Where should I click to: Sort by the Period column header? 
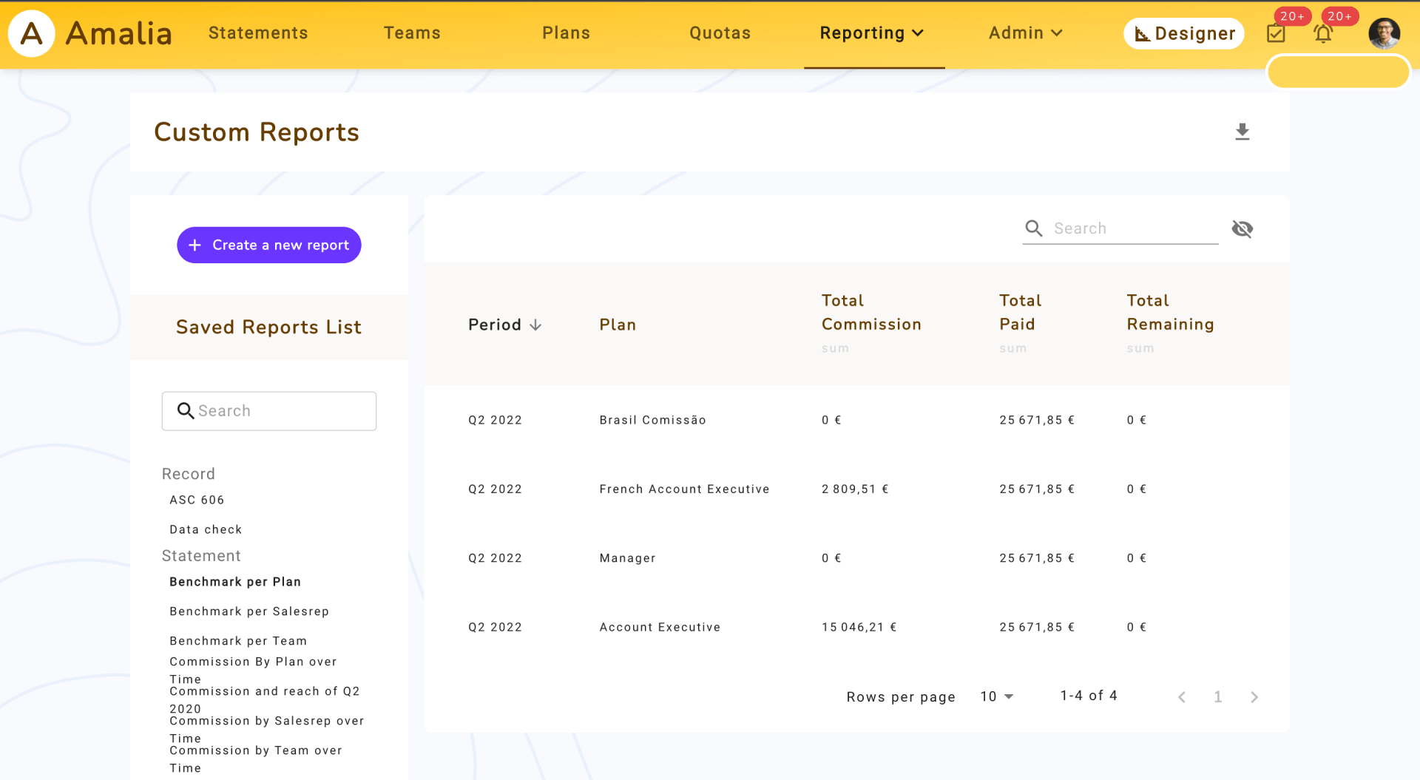[x=495, y=325]
